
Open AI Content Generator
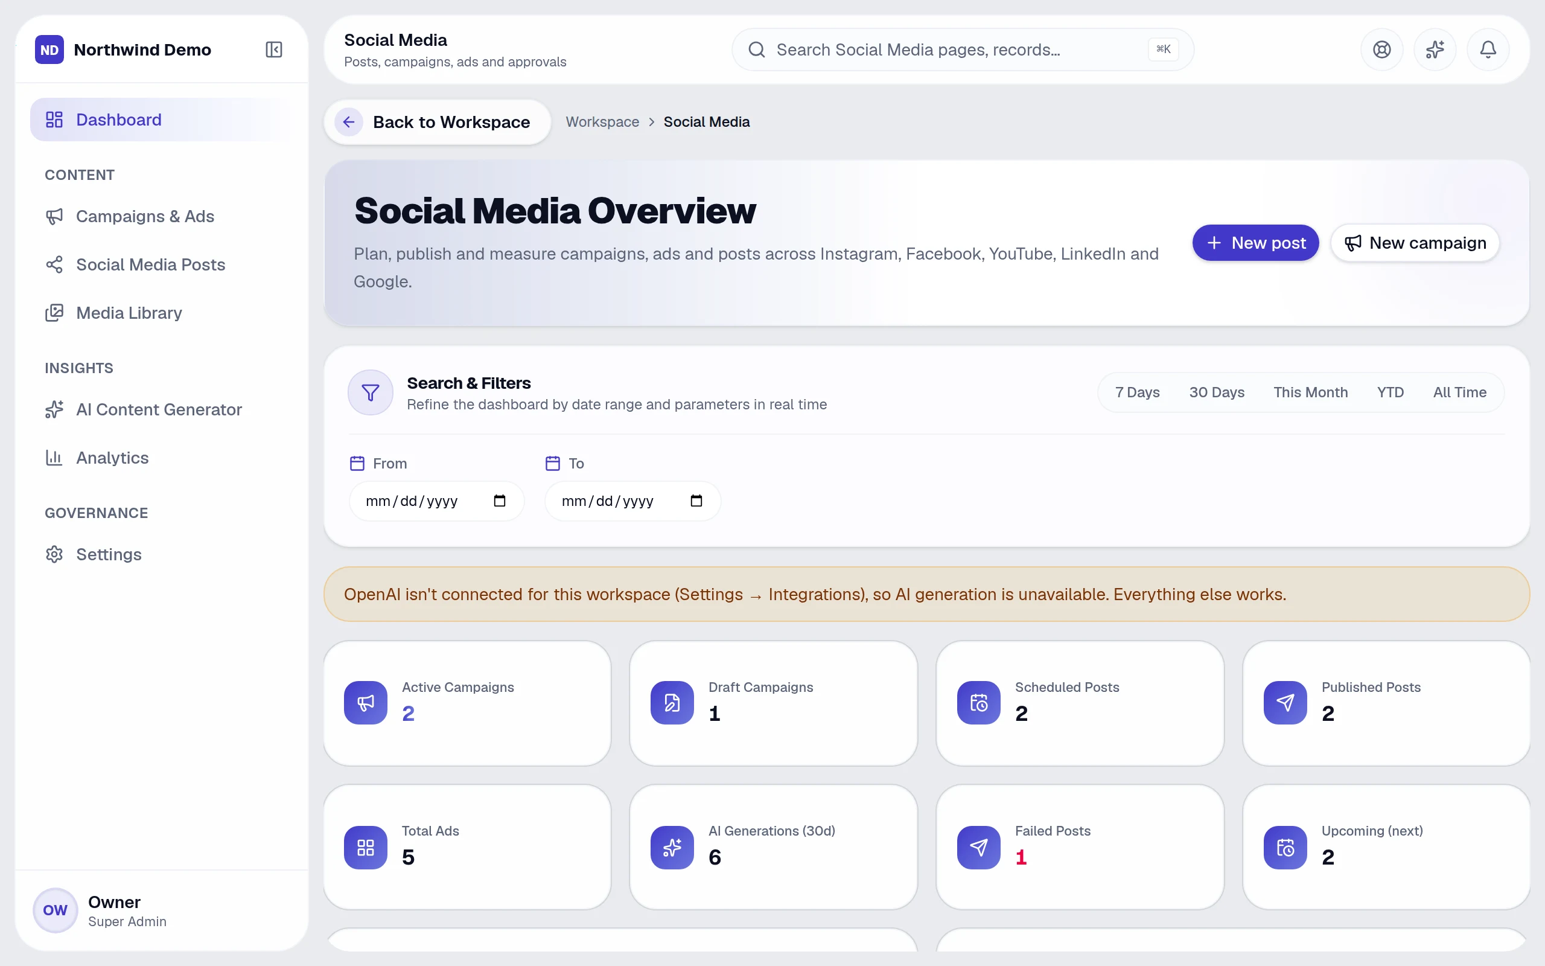coord(162,409)
